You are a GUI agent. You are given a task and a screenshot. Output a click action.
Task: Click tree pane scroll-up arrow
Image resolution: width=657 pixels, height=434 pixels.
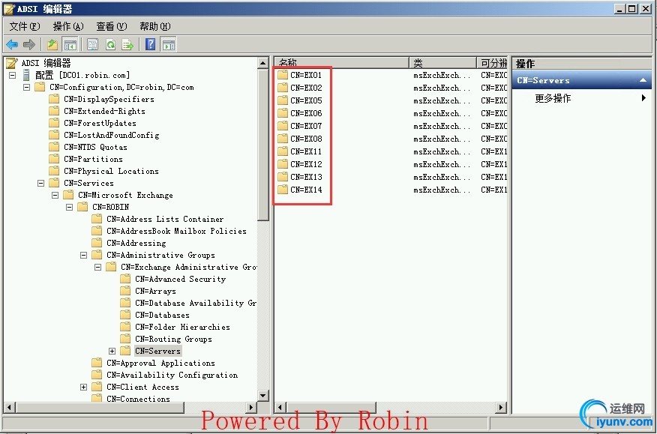pos(263,63)
